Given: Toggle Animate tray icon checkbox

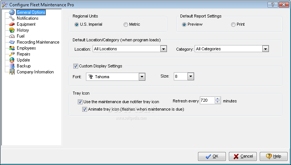Looking at the screenshot, I should coord(84,109).
